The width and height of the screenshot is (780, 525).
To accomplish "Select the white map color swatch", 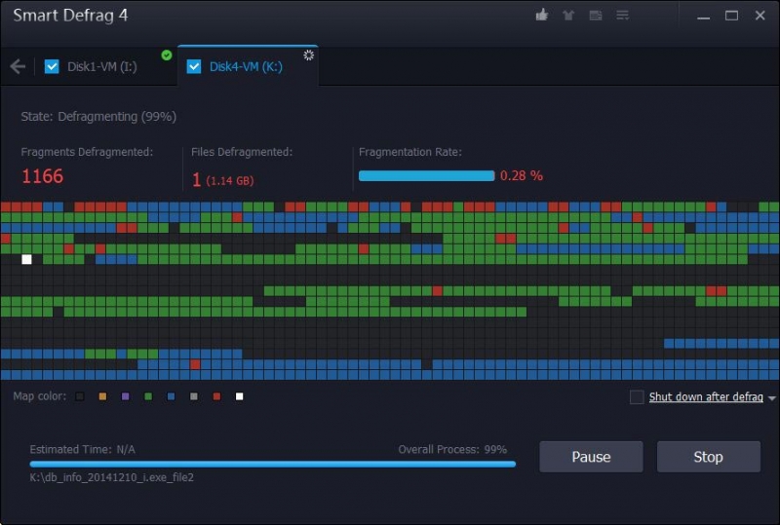I will click(239, 396).
